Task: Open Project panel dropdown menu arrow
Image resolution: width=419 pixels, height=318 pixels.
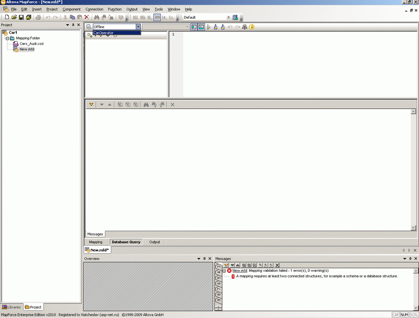Action: click(x=68, y=25)
